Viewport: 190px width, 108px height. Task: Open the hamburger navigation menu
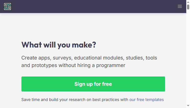[x=180, y=6]
